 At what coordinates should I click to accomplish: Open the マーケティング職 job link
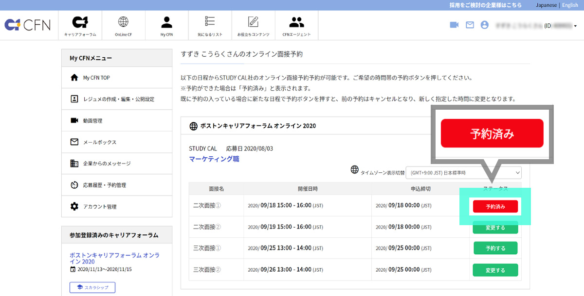coord(214,159)
